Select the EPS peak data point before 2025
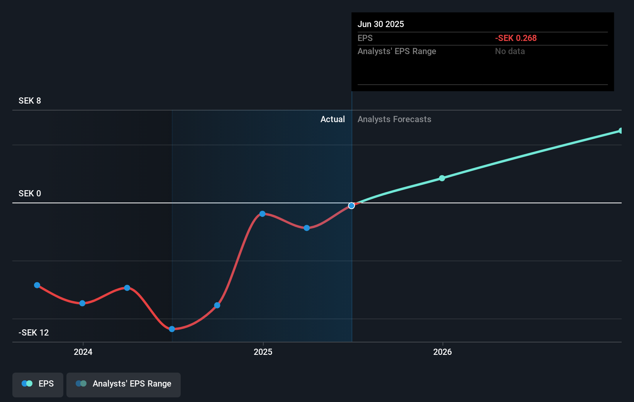 click(x=263, y=214)
